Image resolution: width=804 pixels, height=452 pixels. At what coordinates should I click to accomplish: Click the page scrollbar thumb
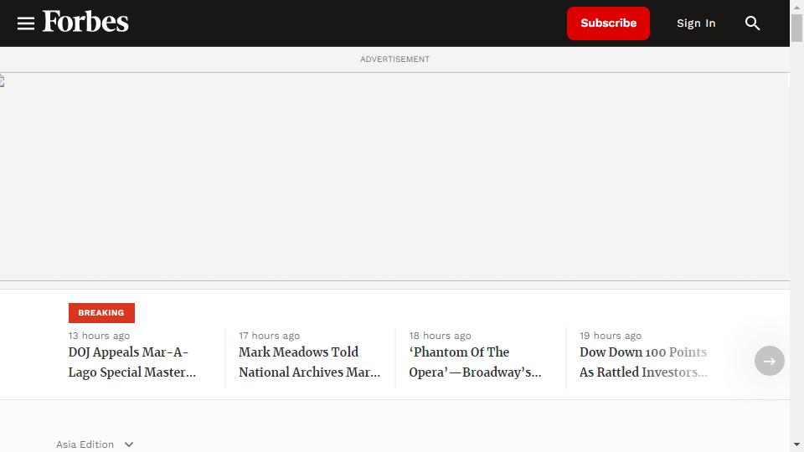[796, 28]
